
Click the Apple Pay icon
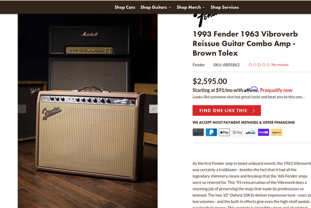pyautogui.click(x=224, y=132)
